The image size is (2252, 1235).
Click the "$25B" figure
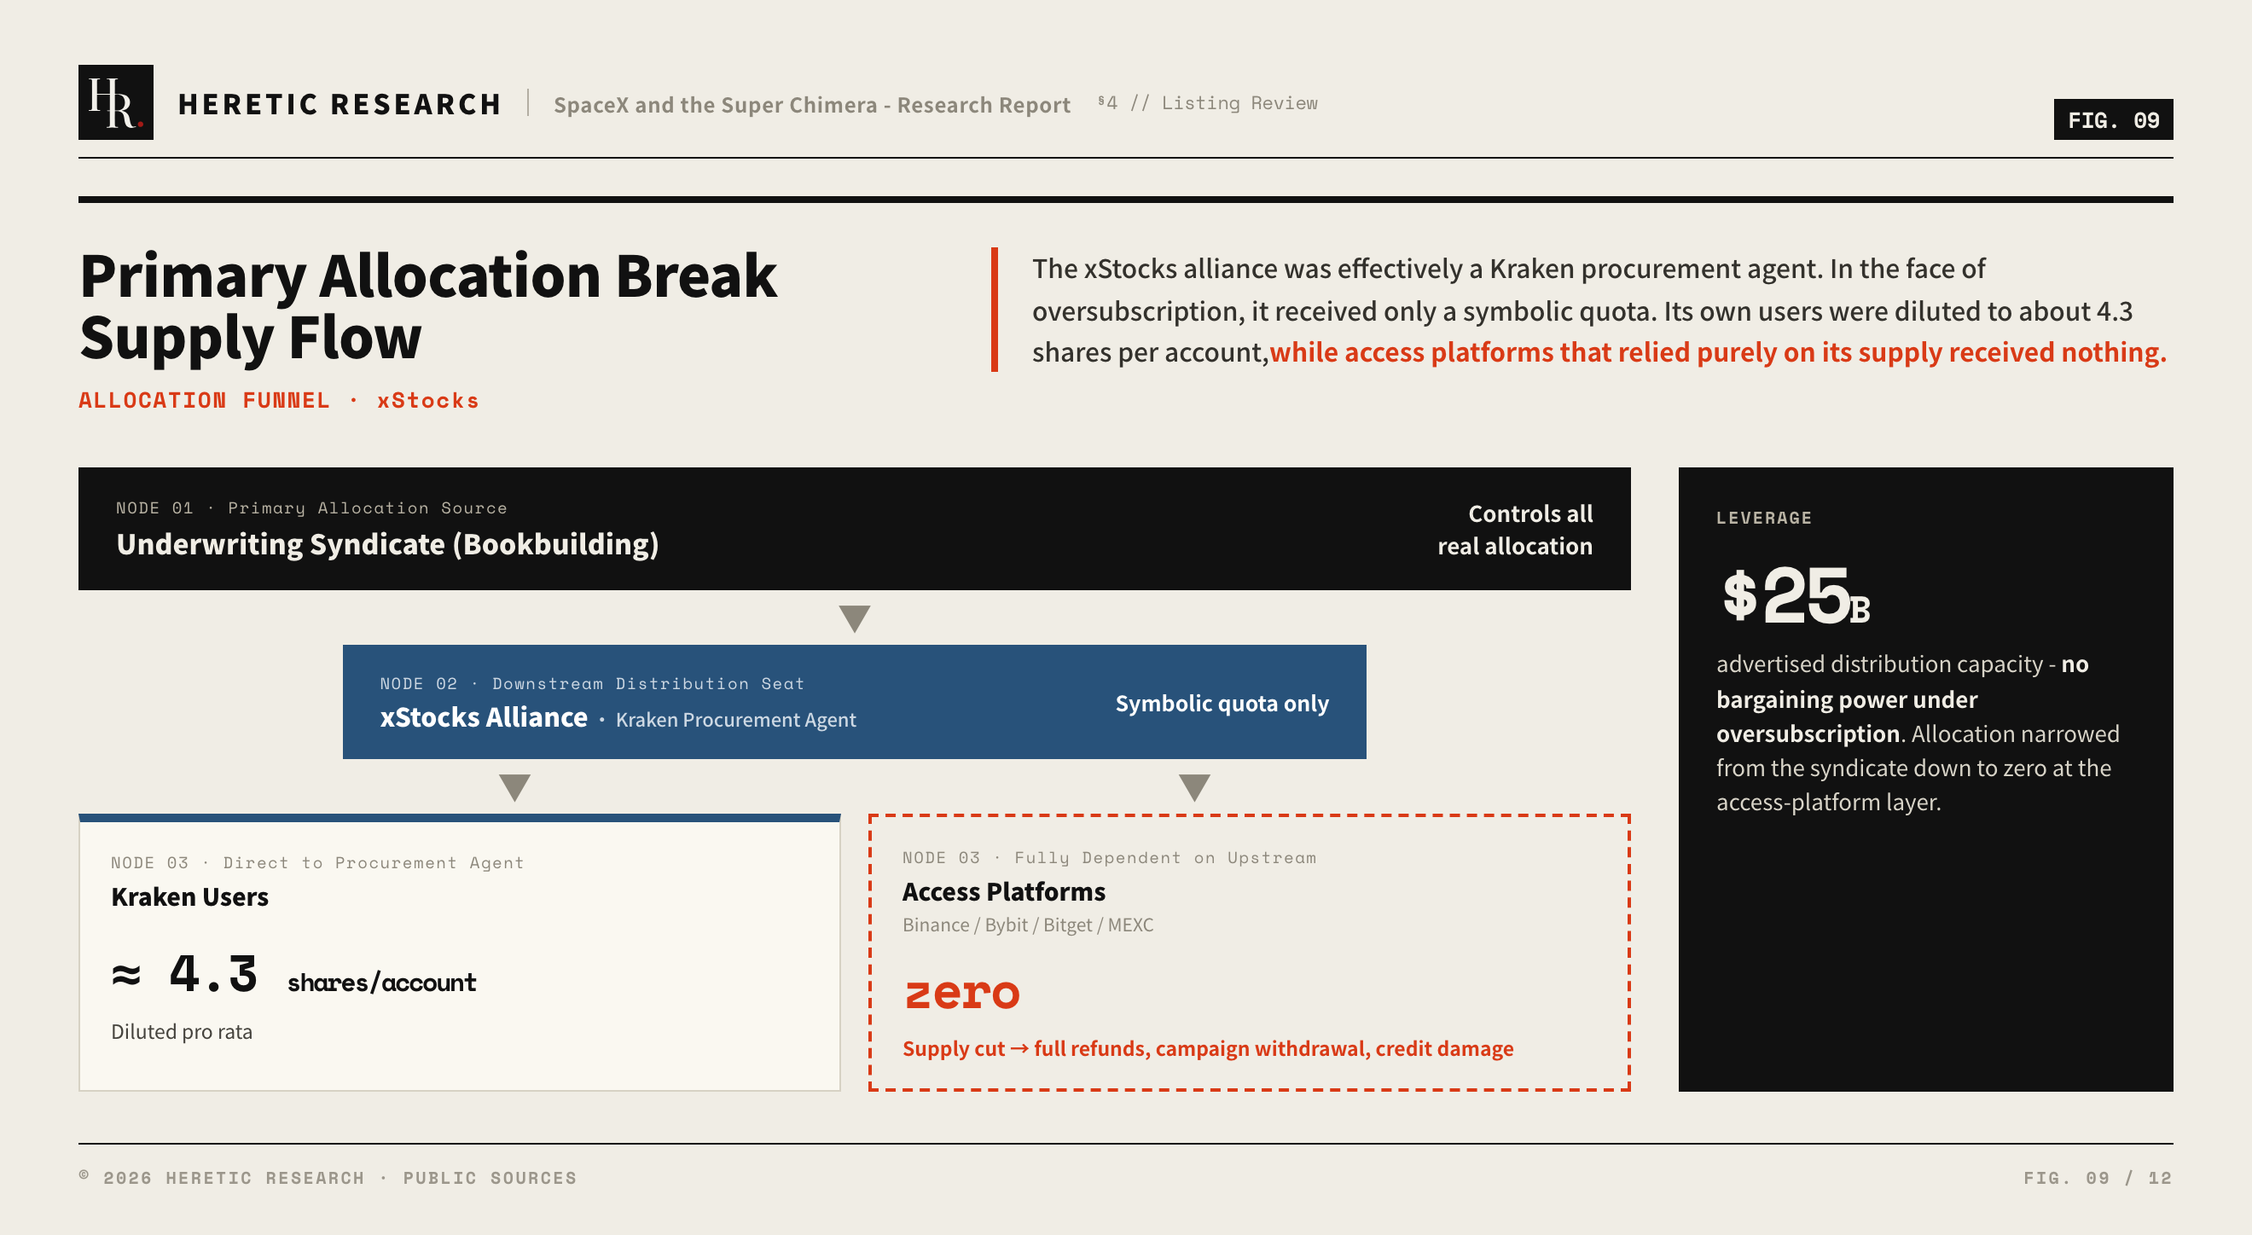(x=1796, y=596)
